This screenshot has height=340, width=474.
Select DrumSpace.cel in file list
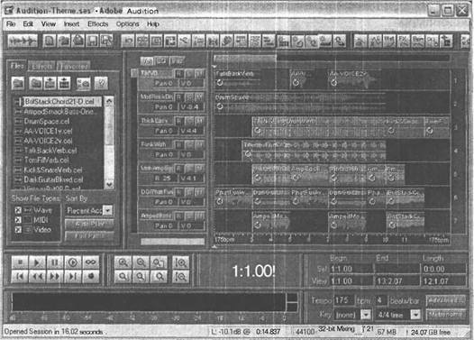pyautogui.click(x=47, y=121)
